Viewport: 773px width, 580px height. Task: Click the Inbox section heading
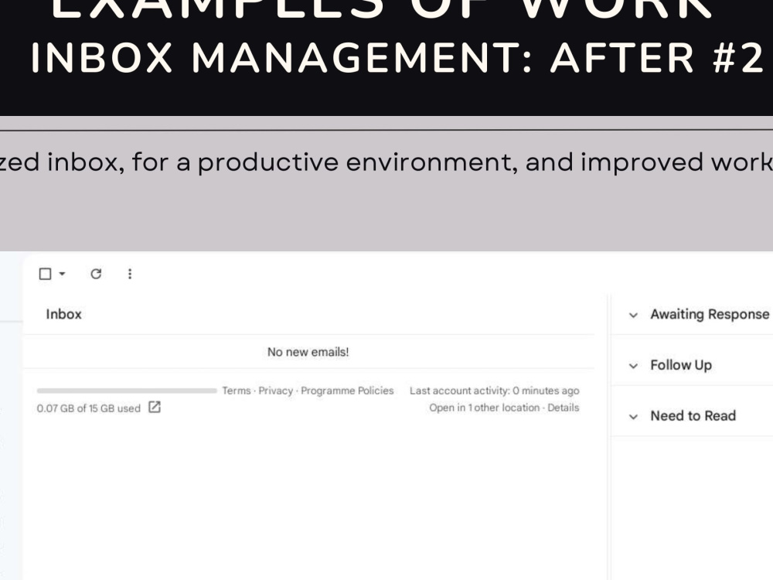click(x=63, y=314)
